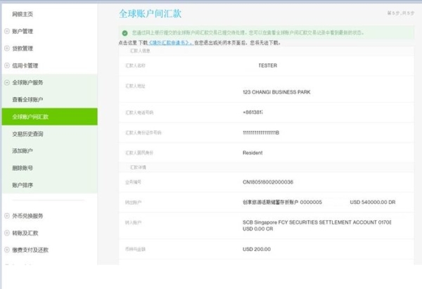
Task: Click the 转账及汇款 sidebar label
Action: tap(25, 233)
